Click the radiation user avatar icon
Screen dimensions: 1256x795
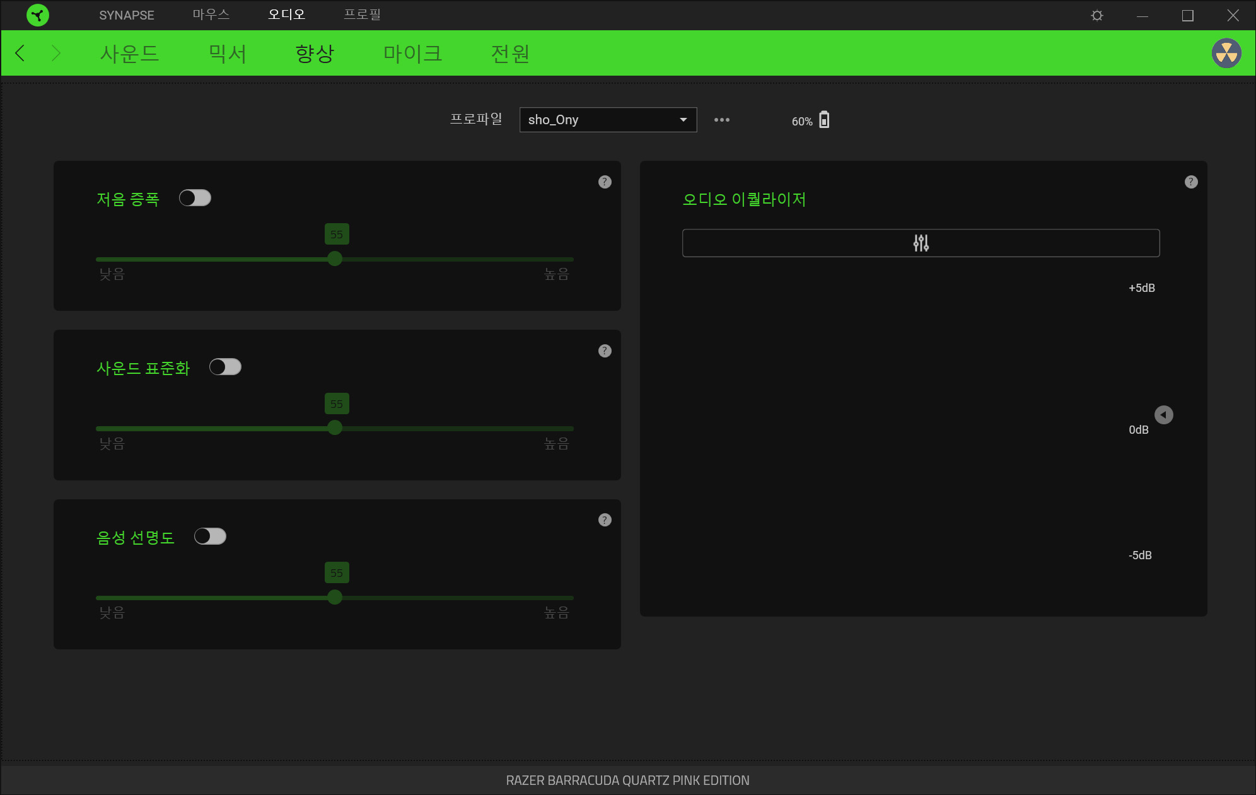pyautogui.click(x=1226, y=53)
